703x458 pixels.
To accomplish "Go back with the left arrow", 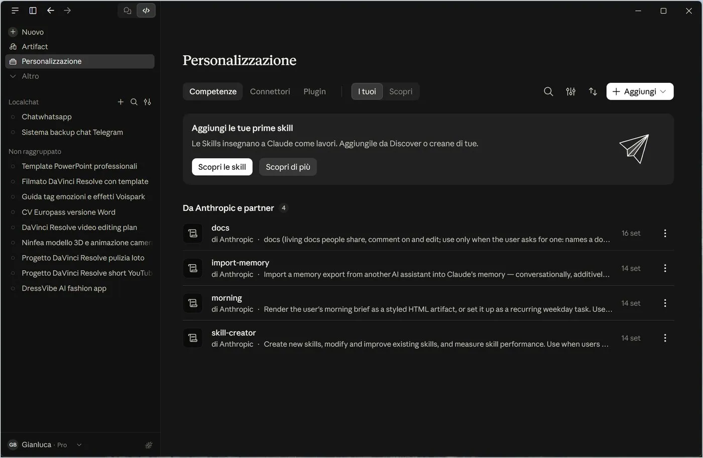I will point(50,11).
